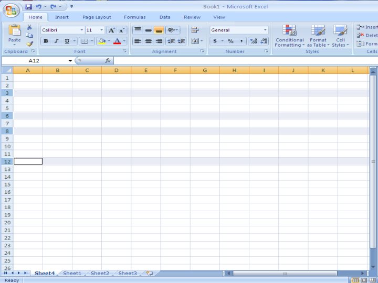Toggle Italic formatting

56,41
